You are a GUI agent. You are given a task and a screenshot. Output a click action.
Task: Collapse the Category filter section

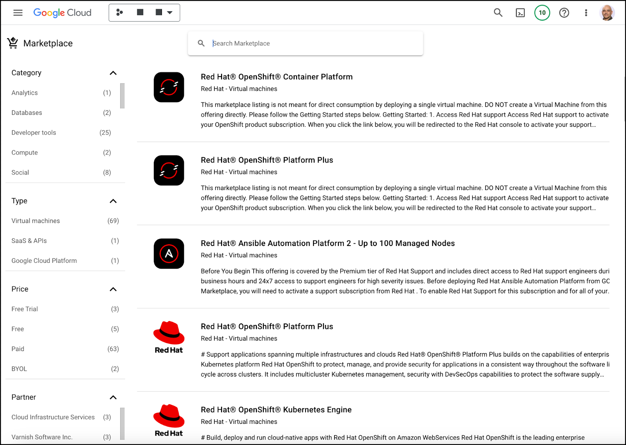pos(113,73)
